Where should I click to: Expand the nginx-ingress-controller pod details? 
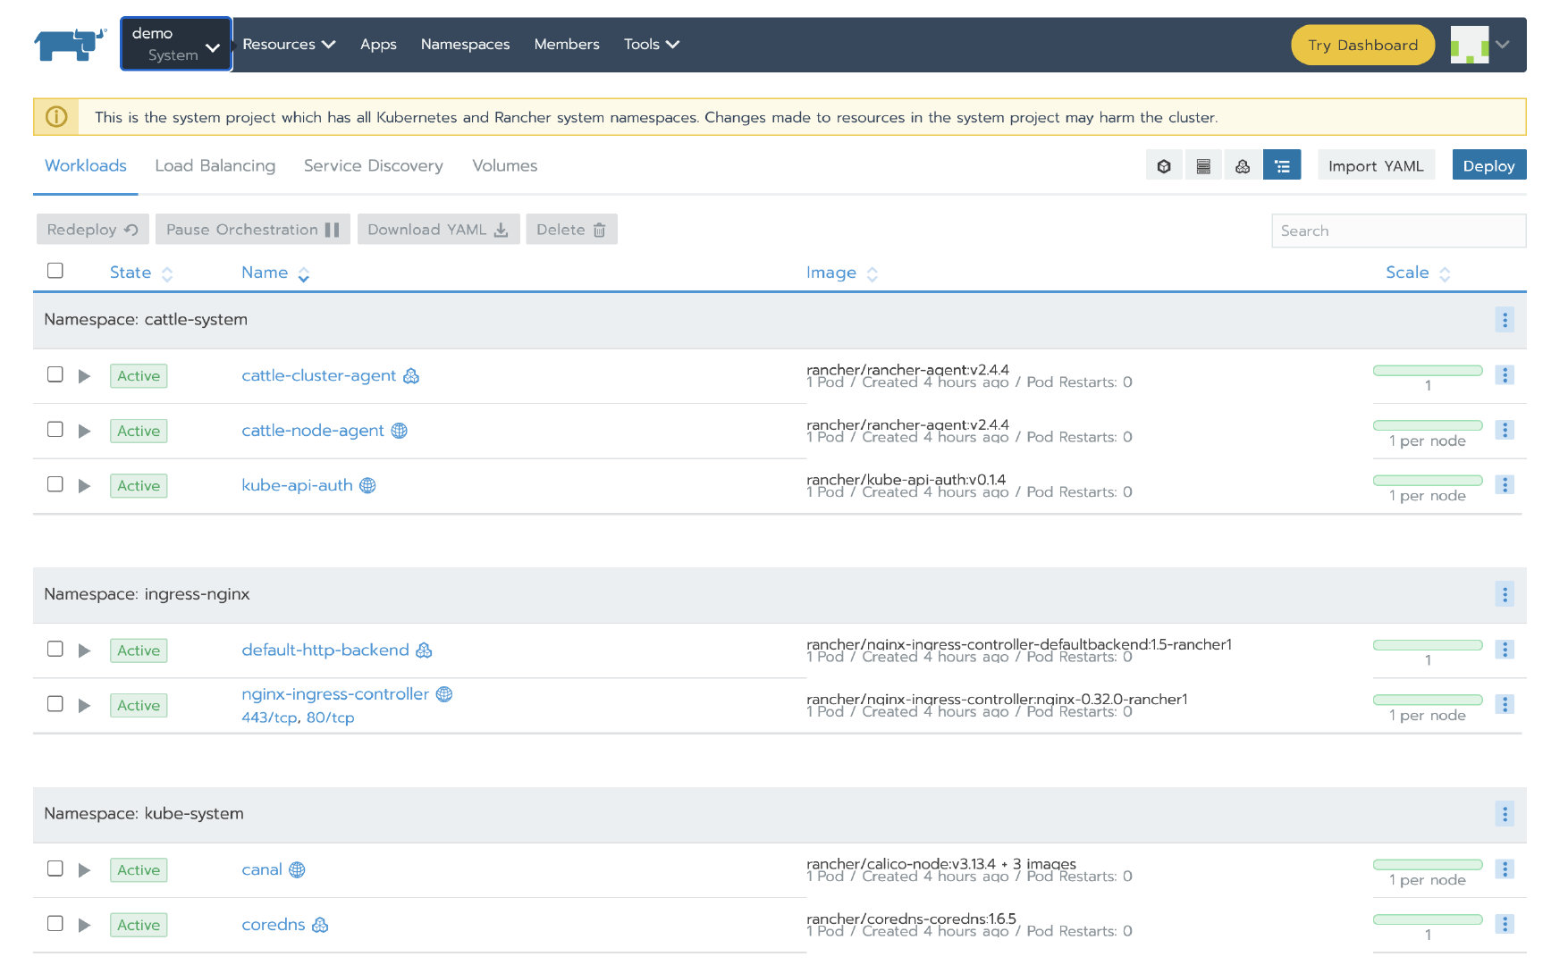tap(84, 705)
